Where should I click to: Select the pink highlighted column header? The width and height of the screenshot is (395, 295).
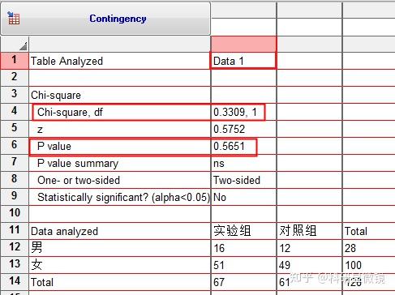[243, 44]
